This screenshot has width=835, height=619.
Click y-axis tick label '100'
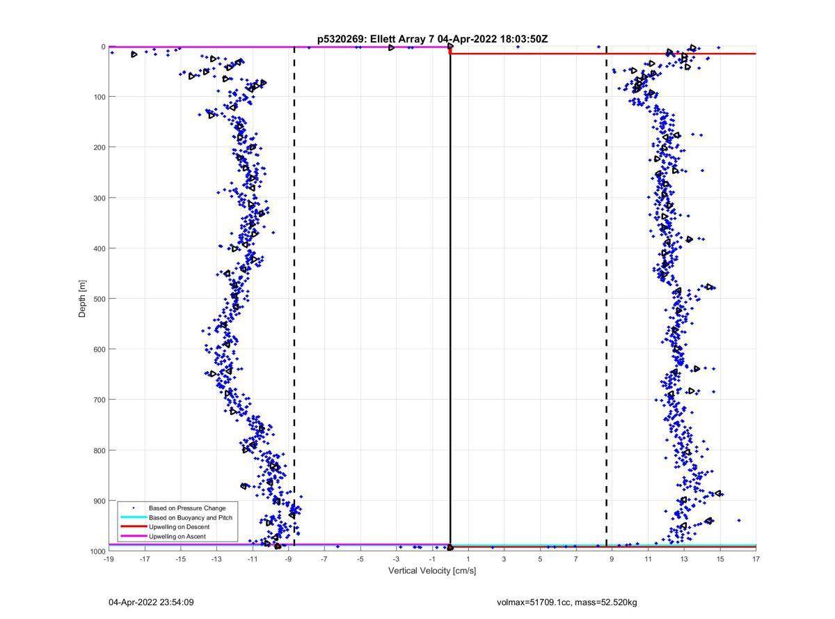click(99, 97)
